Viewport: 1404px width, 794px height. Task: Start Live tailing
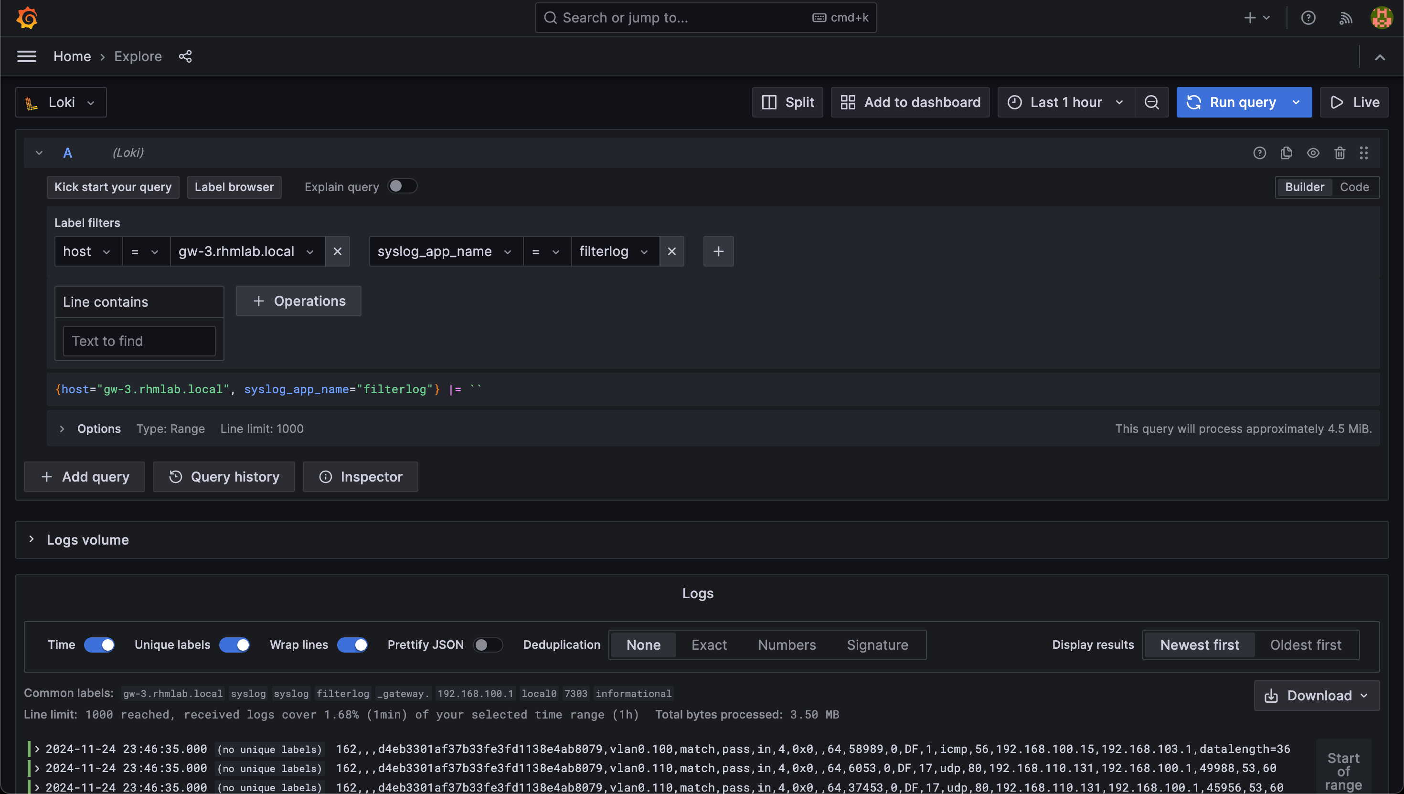click(x=1354, y=102)
